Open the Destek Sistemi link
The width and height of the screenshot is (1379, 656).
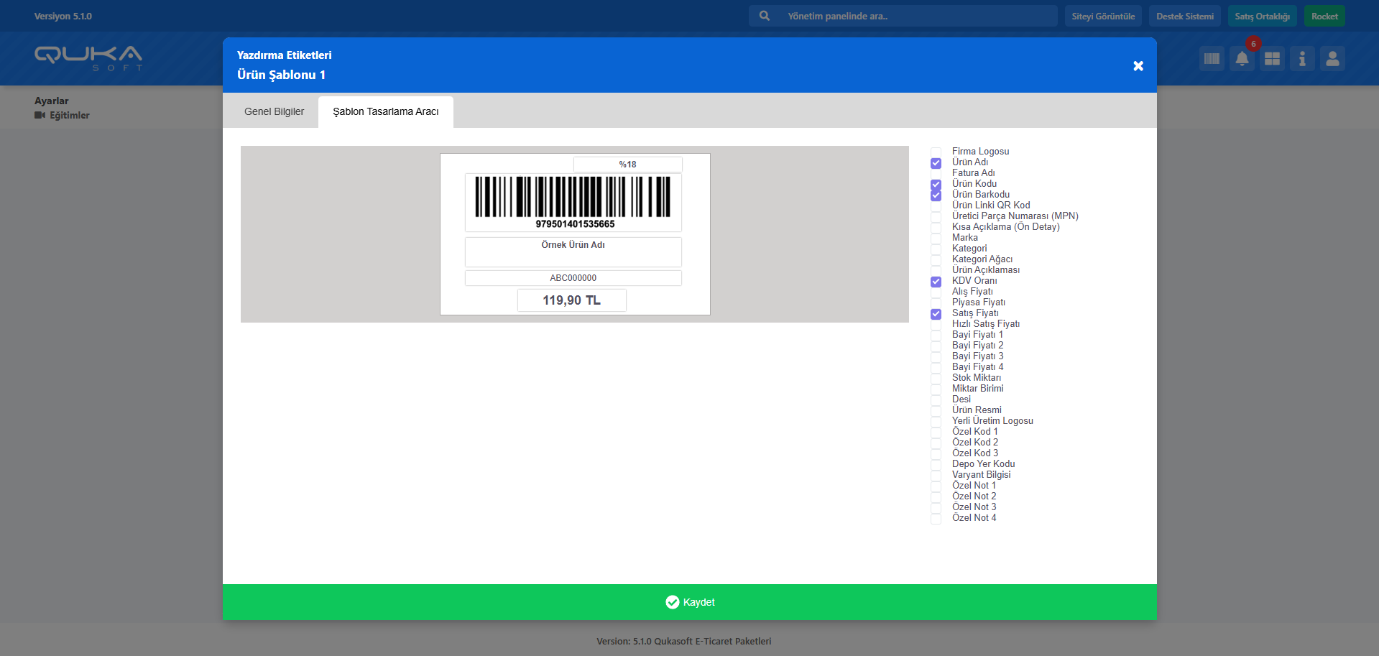pos(1184,16)
